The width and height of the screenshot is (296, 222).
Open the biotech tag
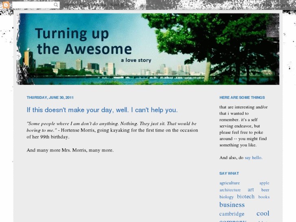point(246,196)
